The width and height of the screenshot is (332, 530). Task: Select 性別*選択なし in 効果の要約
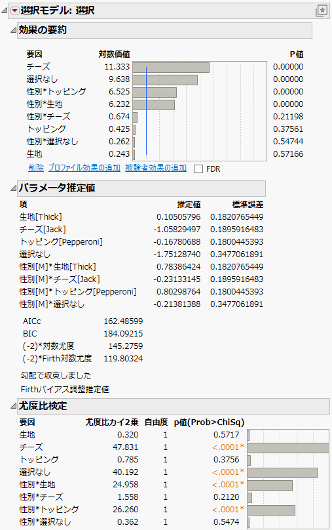(52, 142)
